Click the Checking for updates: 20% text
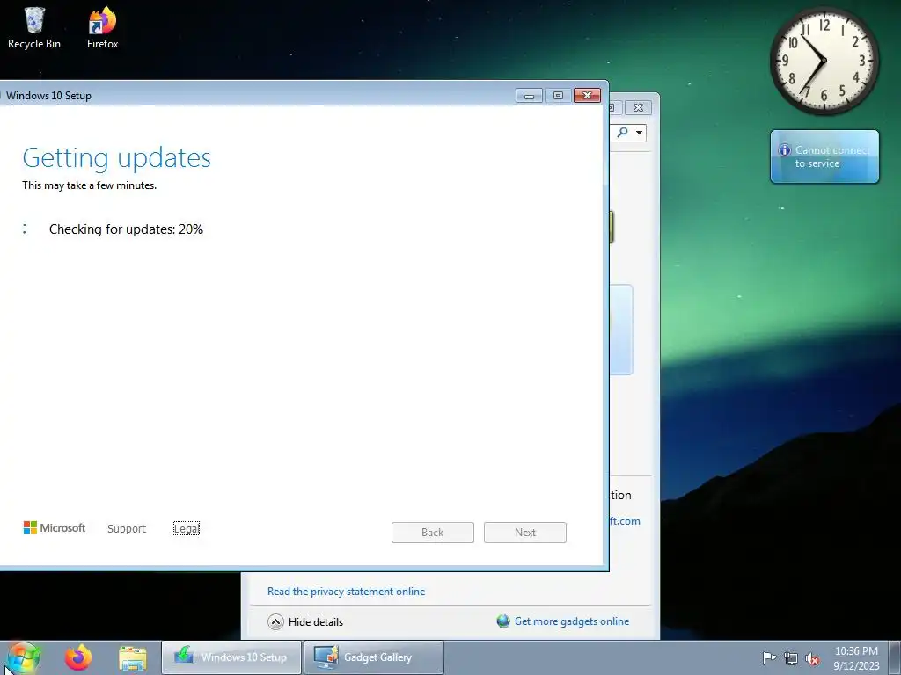Viewport: 901px width, 675px height. 127,229
